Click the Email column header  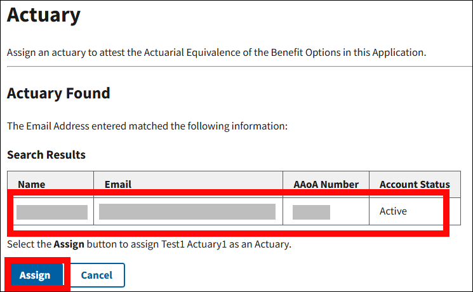click(x=118, y=184)
